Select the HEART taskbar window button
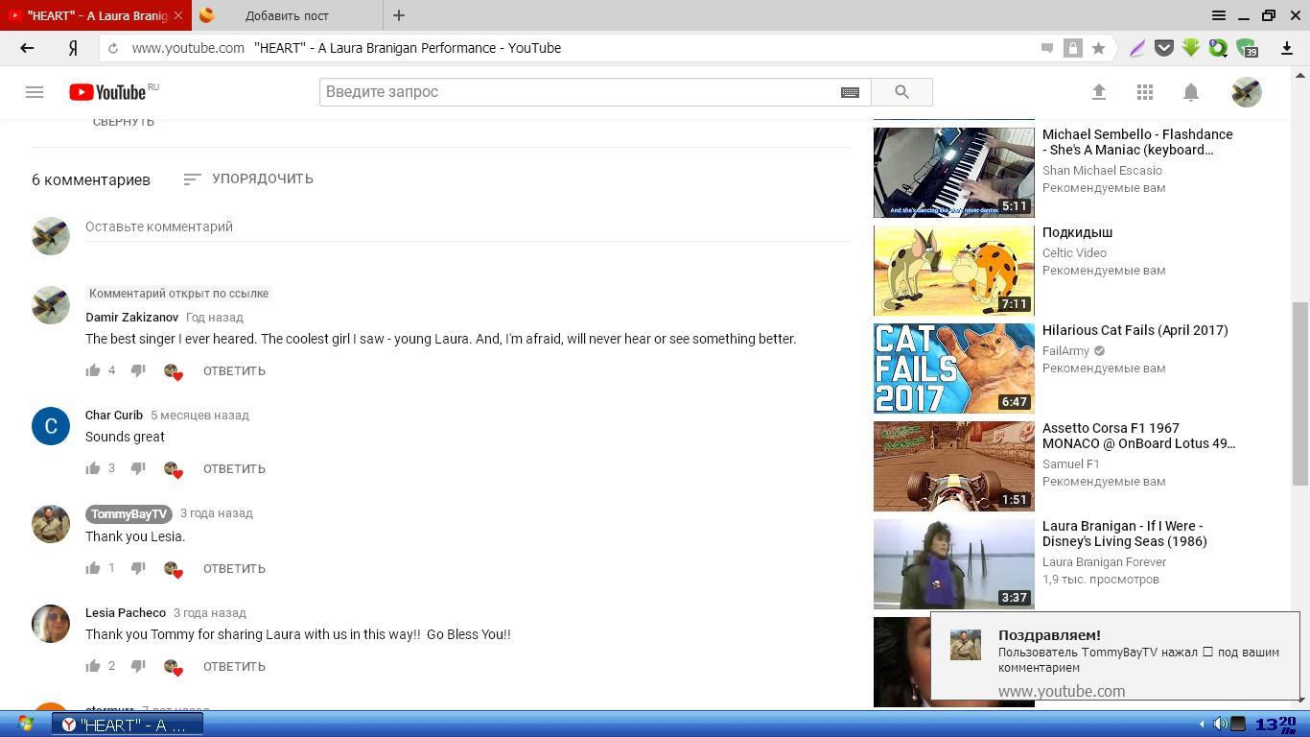Image resolution: width=1310 pixels, height=737 pixels. click(x=128, y=725)
